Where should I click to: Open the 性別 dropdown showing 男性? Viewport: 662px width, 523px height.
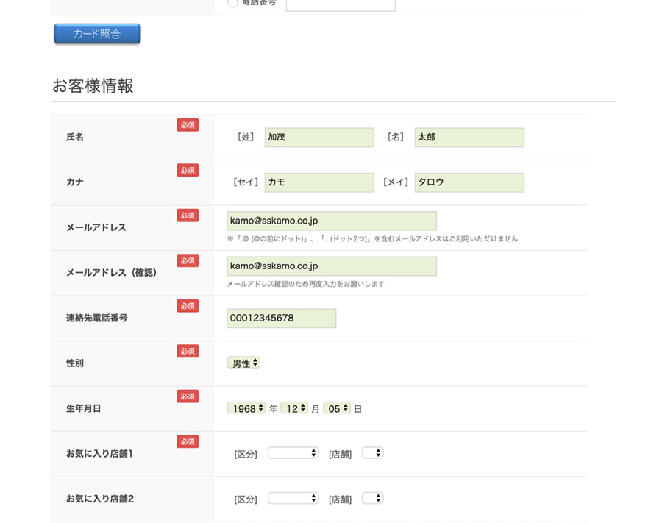[244, 363]
